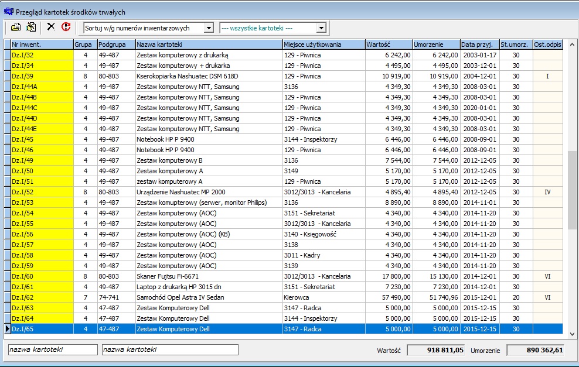Image resolution: width=579 pixels, height=367 pixels.
Task: Click 'Kierowca' location cell
Action: (324, 297)
